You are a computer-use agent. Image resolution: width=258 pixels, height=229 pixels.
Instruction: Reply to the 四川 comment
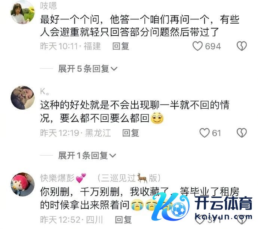[x=123, y=220]
